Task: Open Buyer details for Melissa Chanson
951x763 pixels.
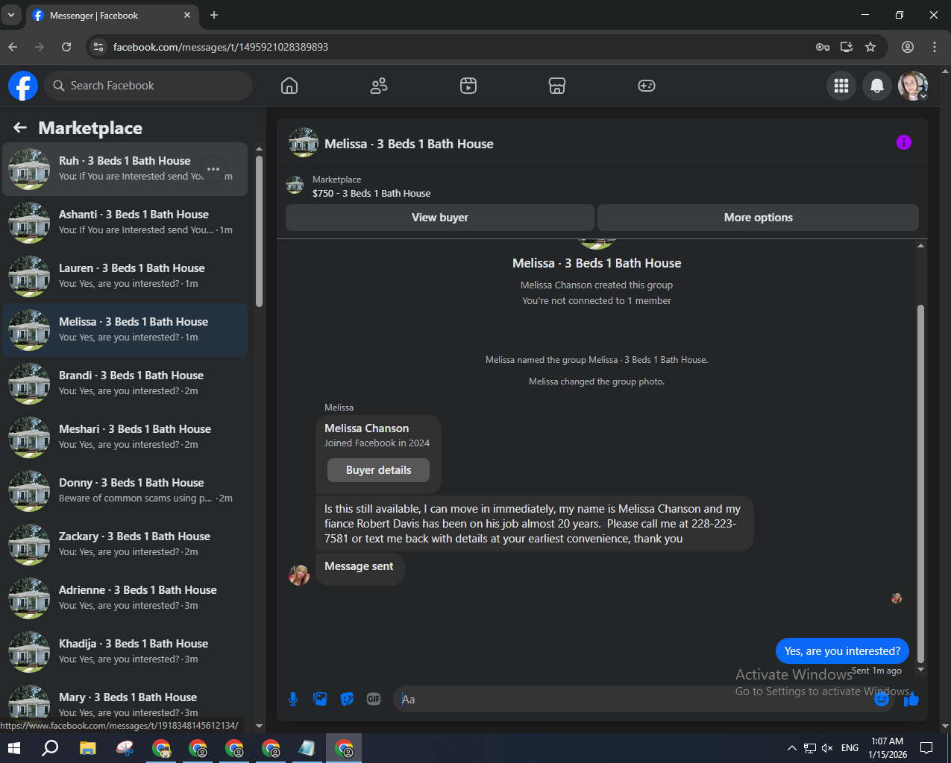Action: (x=378, y=470)
